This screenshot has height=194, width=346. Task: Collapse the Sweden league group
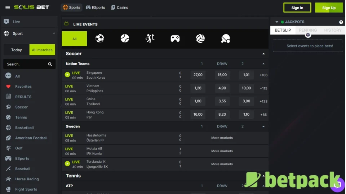coord(263,126)
